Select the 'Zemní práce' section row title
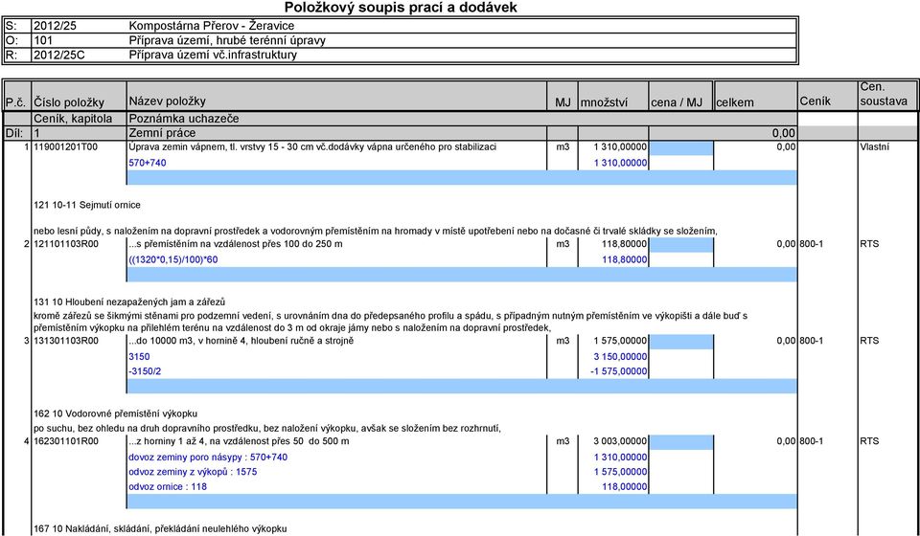Screen dimensions: 920x536 click(x=162, y=133)
